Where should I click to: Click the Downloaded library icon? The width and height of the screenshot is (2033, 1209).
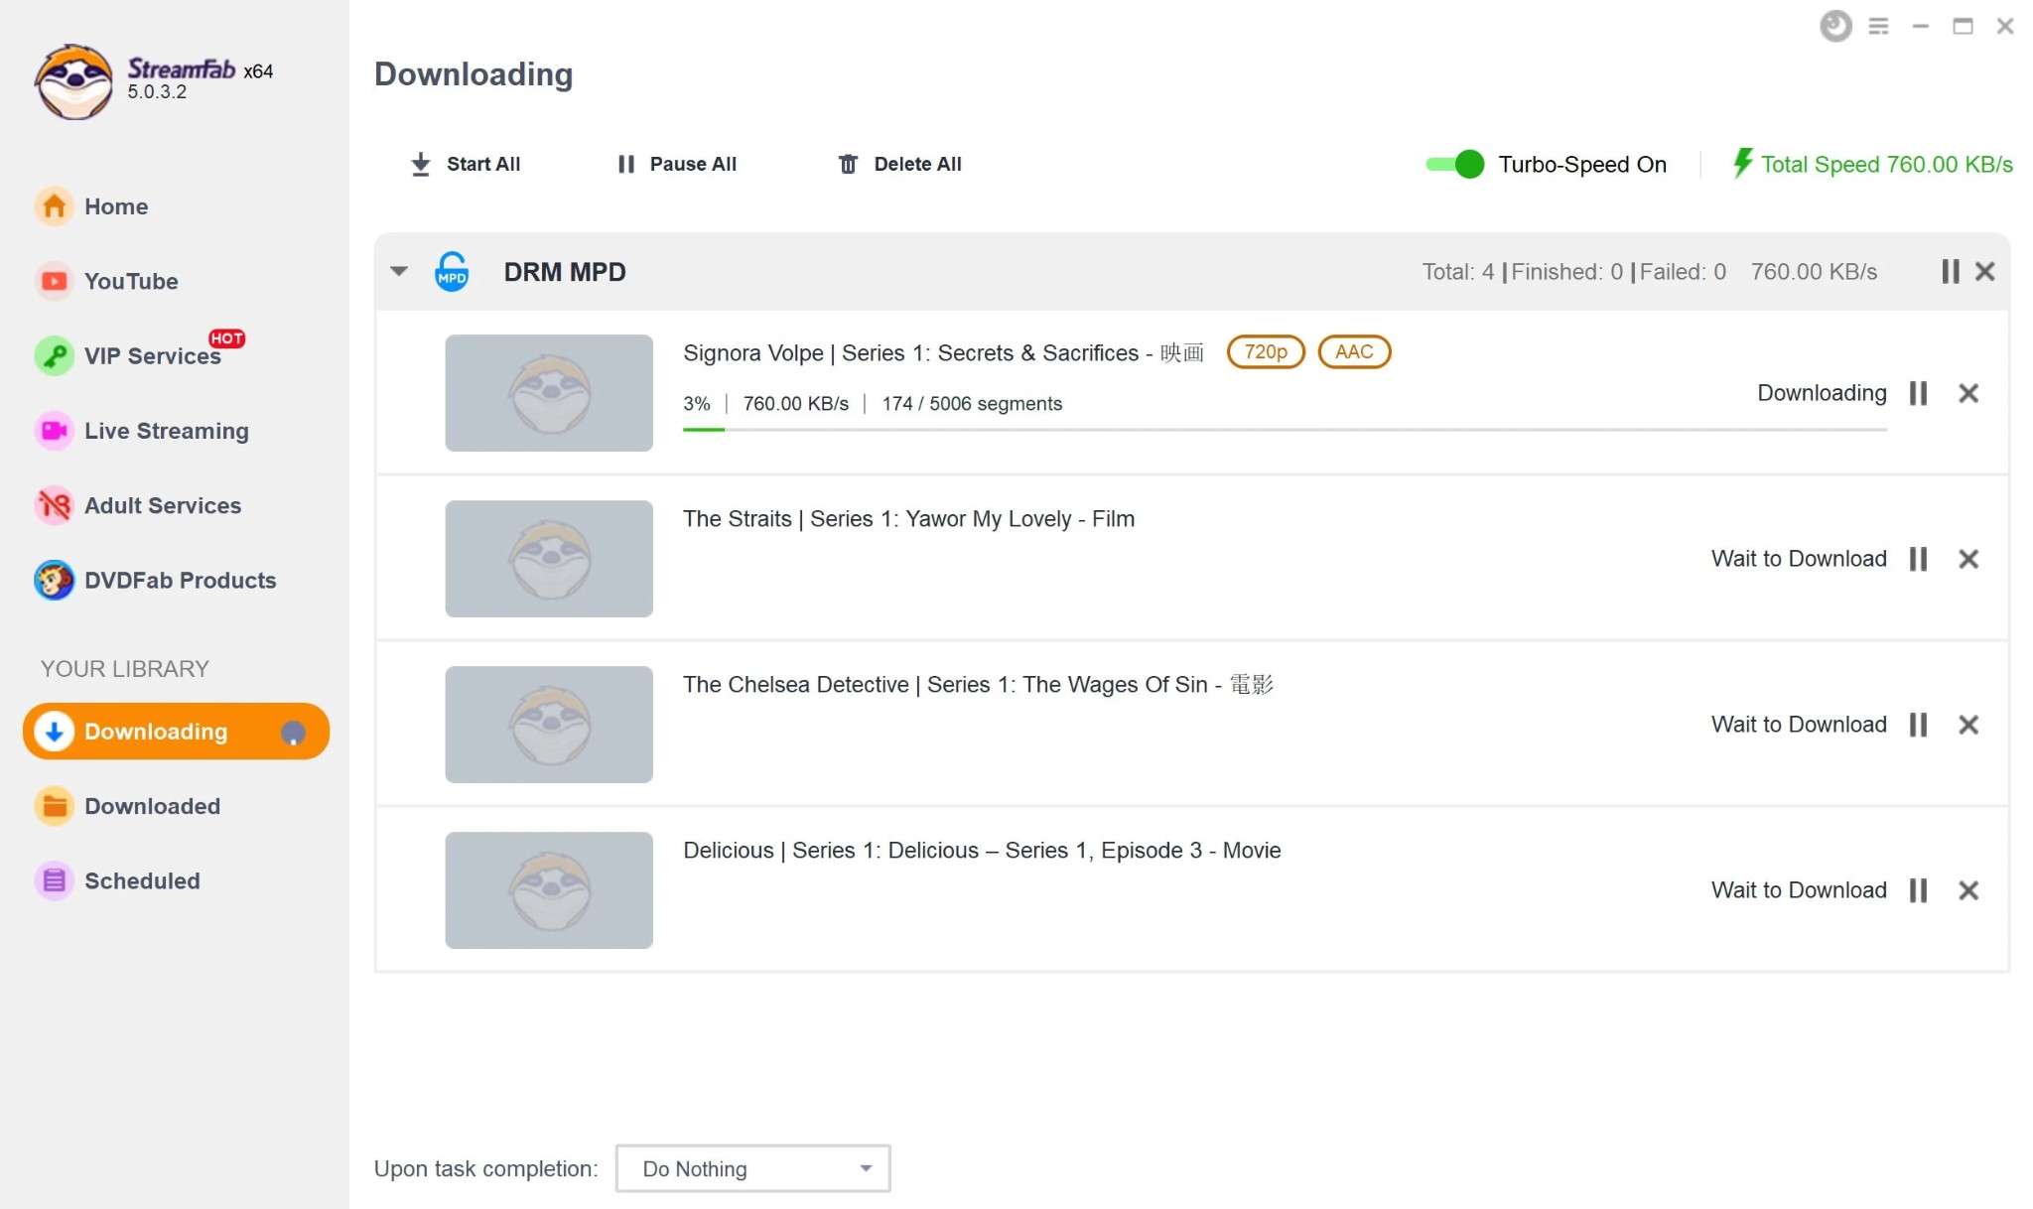[54, 806]
